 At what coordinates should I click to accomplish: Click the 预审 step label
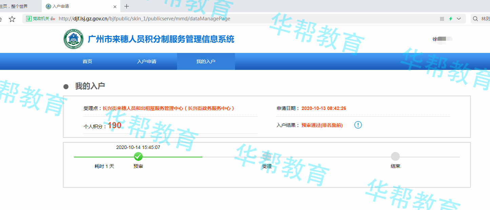click(138, 166)
